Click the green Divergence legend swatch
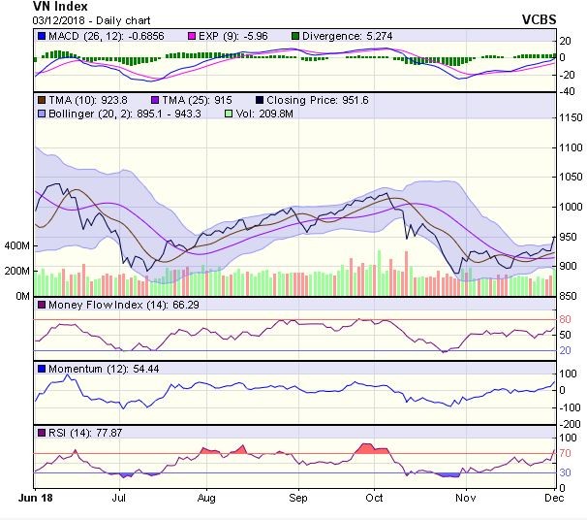587x520 pixels. click(x=294, y=36)
